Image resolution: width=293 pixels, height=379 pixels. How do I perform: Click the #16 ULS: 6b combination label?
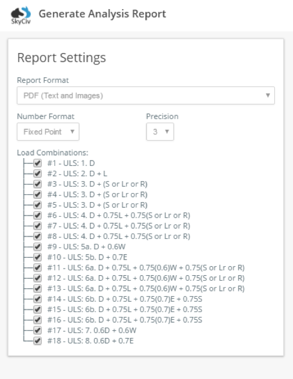pyautogui.click(x=125, y=320)
